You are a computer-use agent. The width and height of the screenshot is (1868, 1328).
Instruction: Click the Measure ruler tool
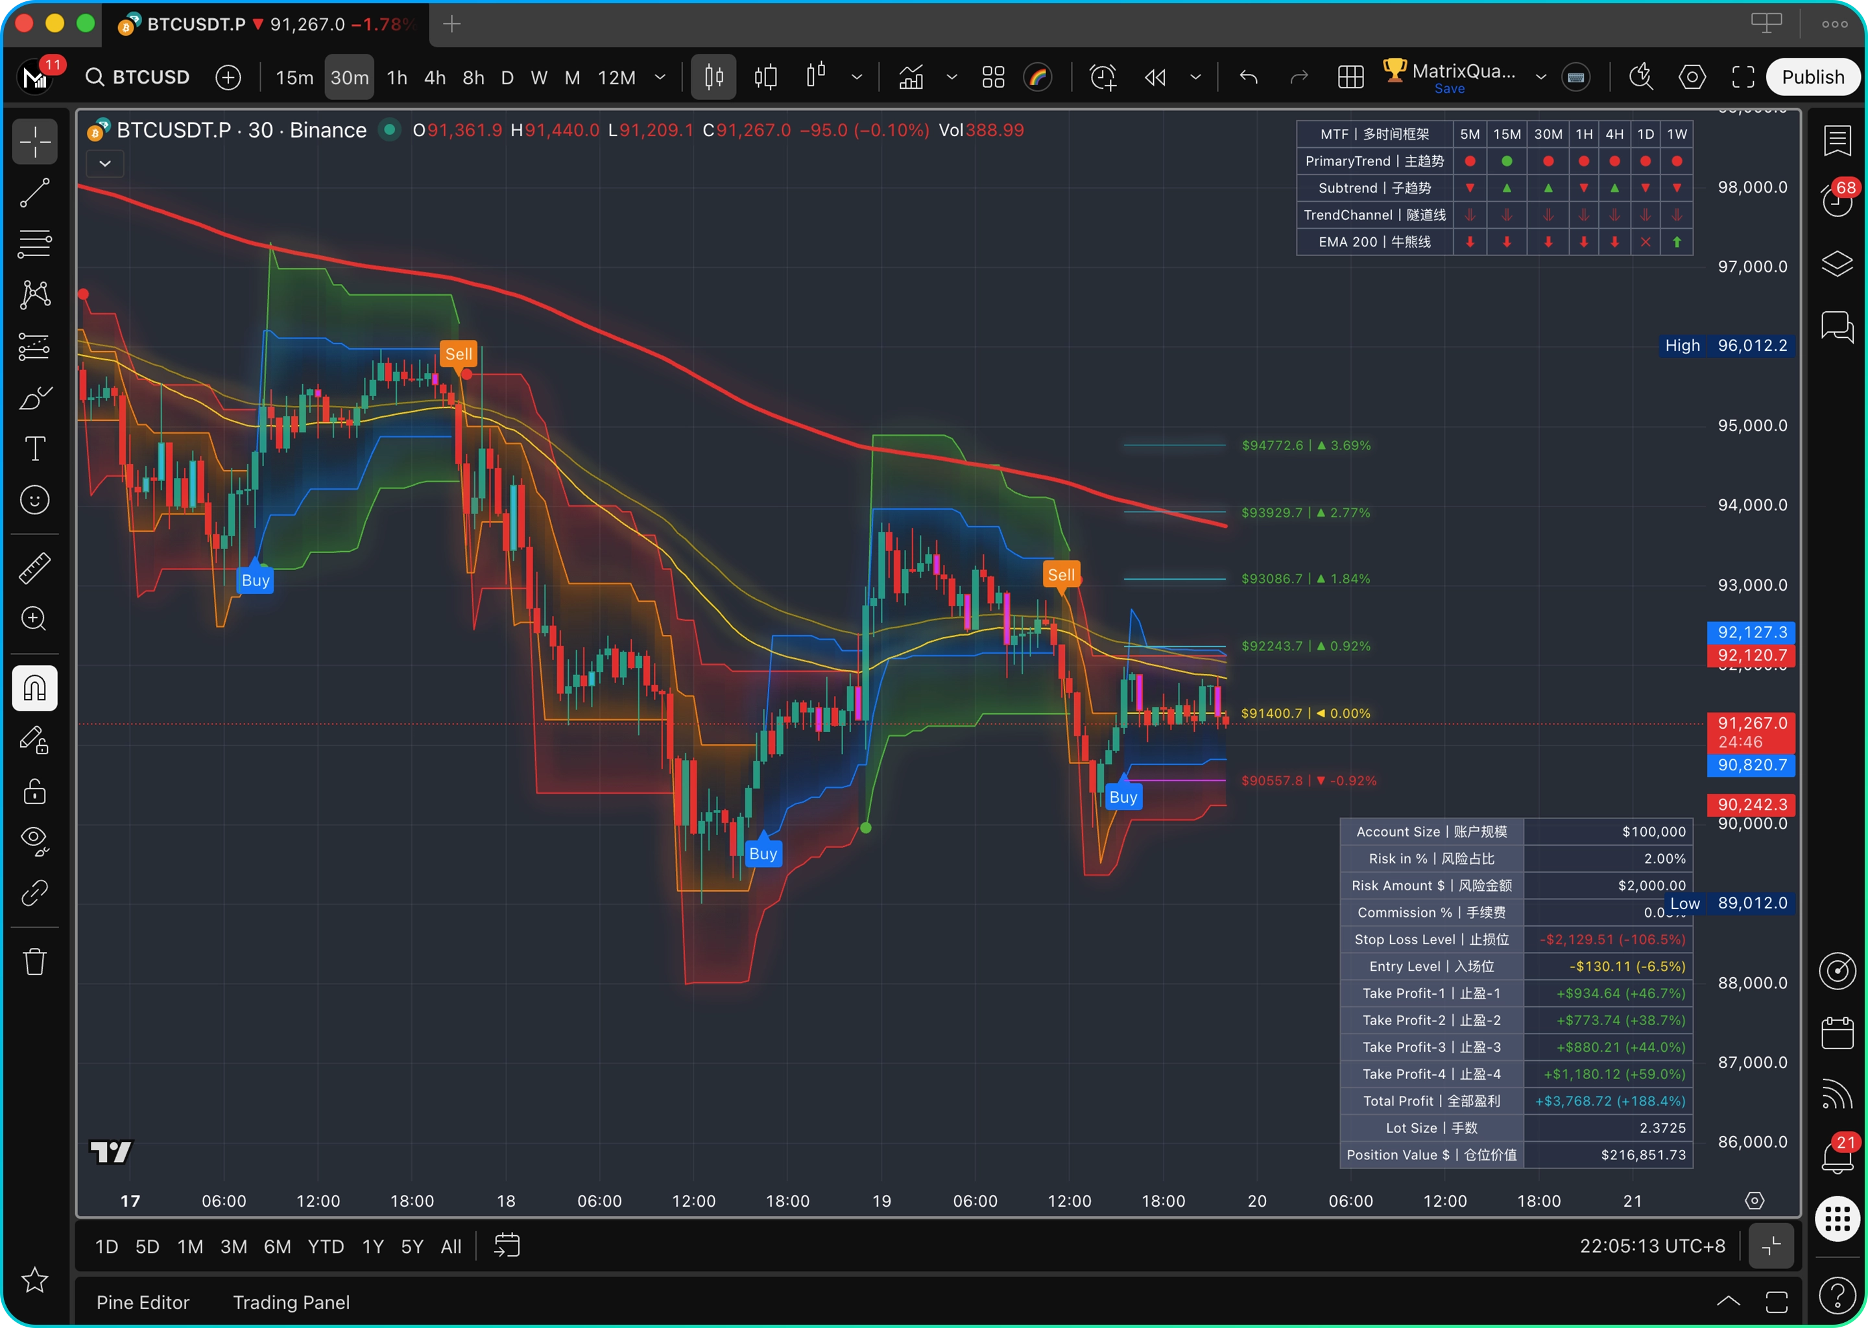34,567
